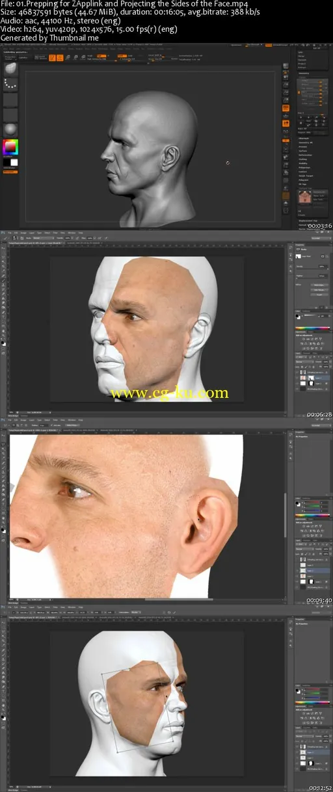Adjust the Density slider in Masks properties panel
This screenshot has width=333, height=792.
click(x=312, y=269)
